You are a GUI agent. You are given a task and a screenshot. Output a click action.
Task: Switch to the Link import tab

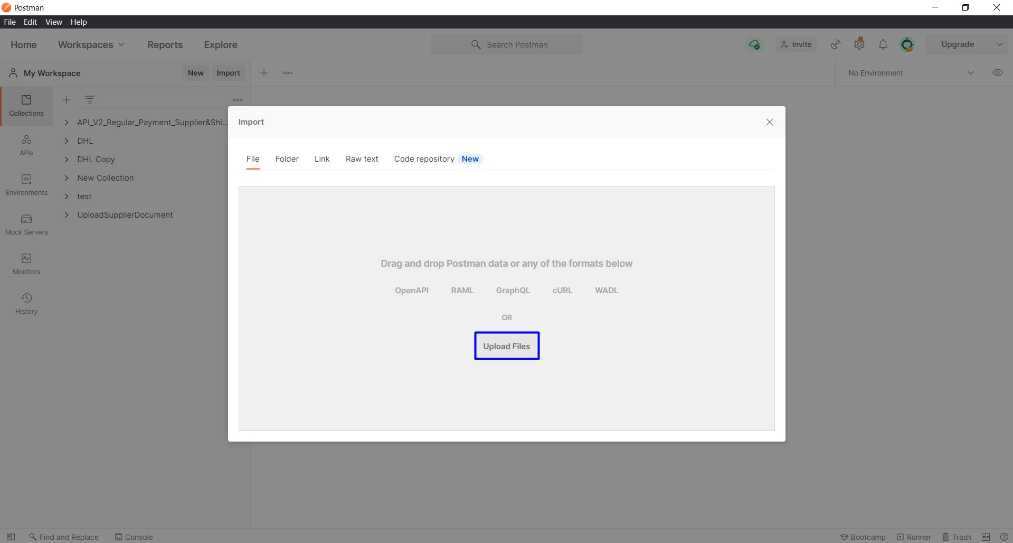322,159
